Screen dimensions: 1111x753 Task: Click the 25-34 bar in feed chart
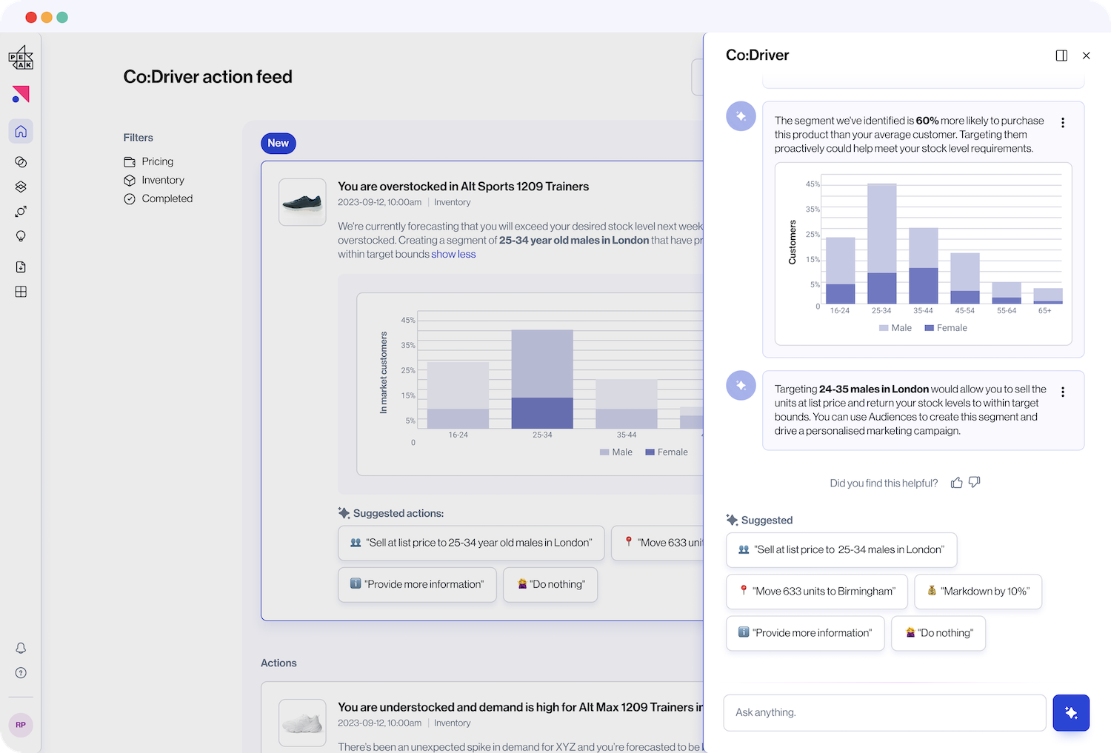click(542, 379)
